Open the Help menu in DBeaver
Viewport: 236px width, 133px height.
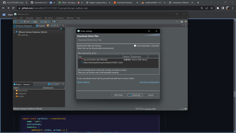pyautogui.click(x=78, y=18)
